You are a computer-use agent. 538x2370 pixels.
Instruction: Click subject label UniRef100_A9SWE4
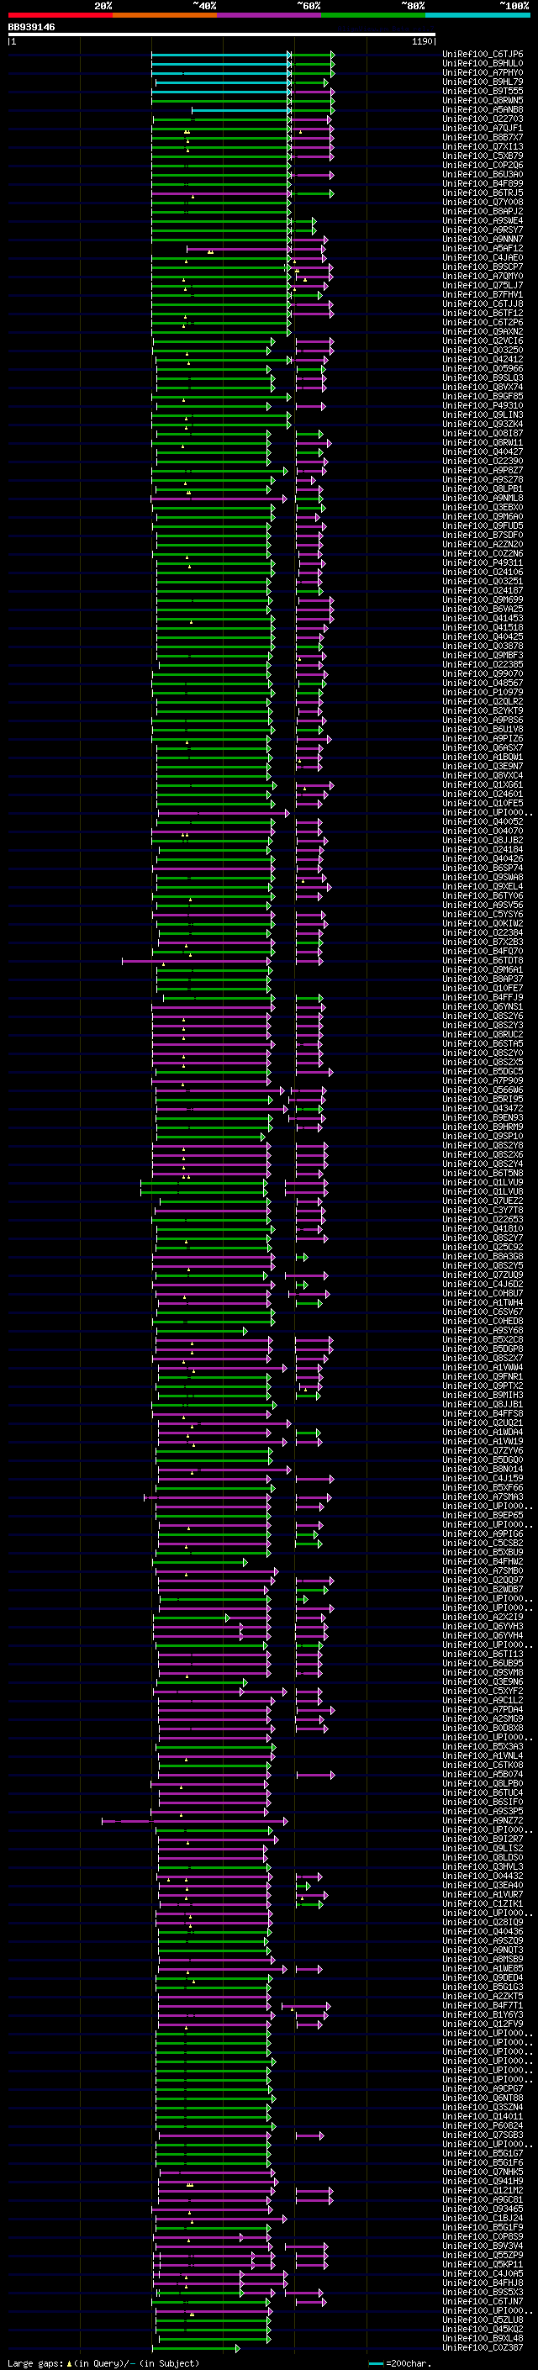pos(483,221)
